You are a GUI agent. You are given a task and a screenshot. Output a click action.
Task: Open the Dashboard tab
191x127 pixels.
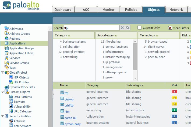coord(63,9)
